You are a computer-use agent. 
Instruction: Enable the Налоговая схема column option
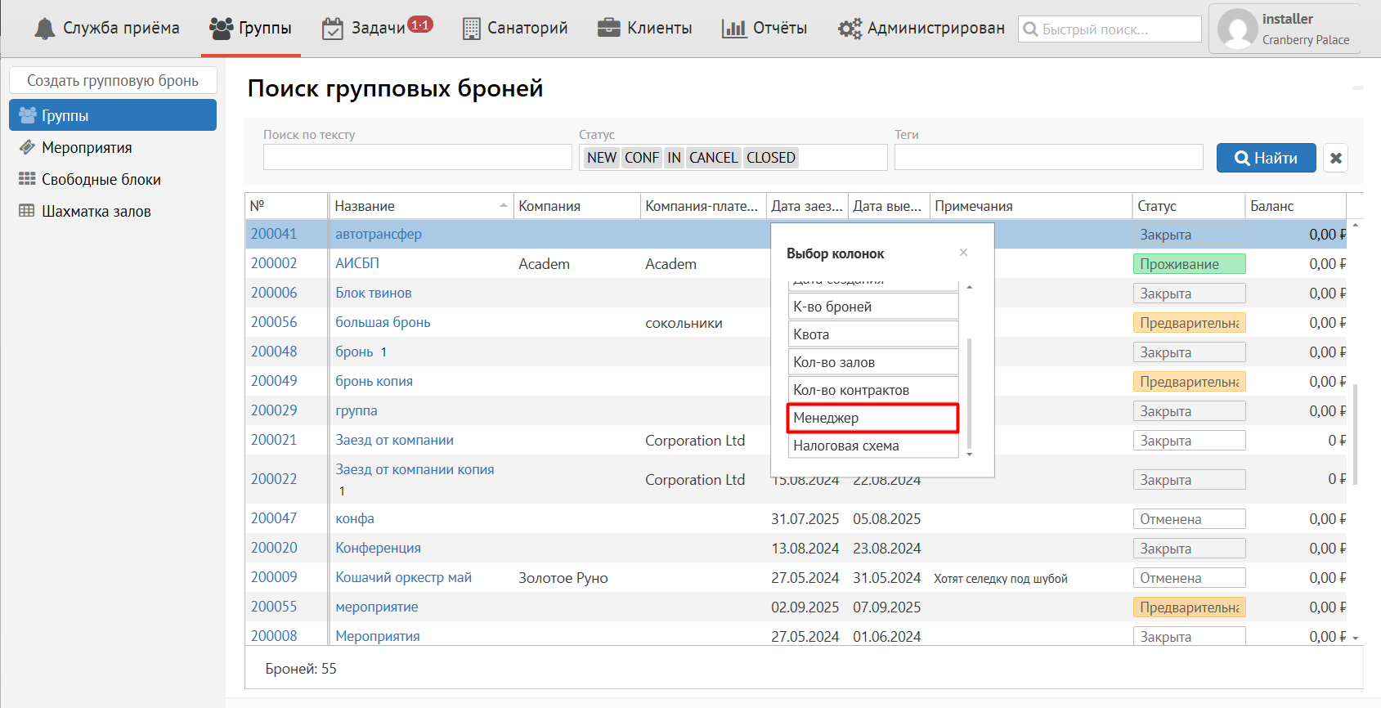pos(872,446)
